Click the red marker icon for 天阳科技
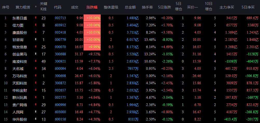This screenshot has width=260, height=123. pyautogui.click(x=36, y=83)
